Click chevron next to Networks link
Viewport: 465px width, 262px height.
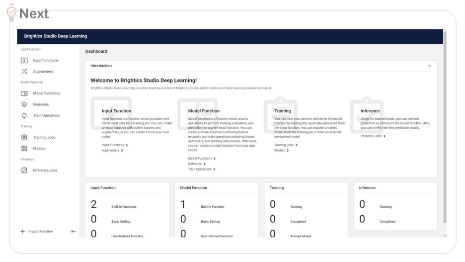(x=204, y=164)
